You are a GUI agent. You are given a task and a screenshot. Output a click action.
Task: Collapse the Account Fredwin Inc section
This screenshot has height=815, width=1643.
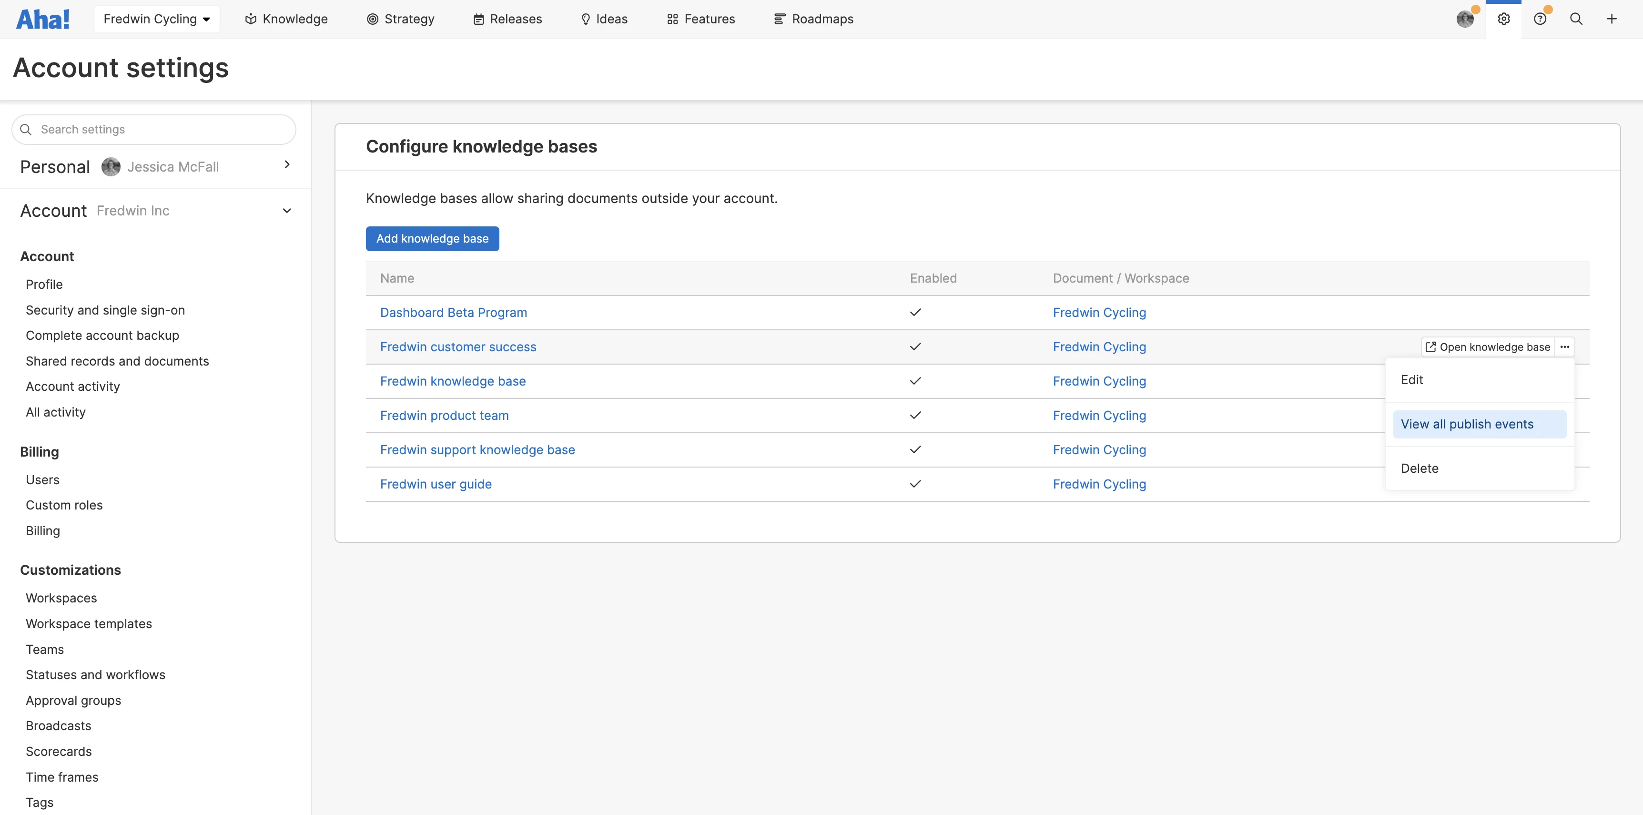[x=287, y=211]
